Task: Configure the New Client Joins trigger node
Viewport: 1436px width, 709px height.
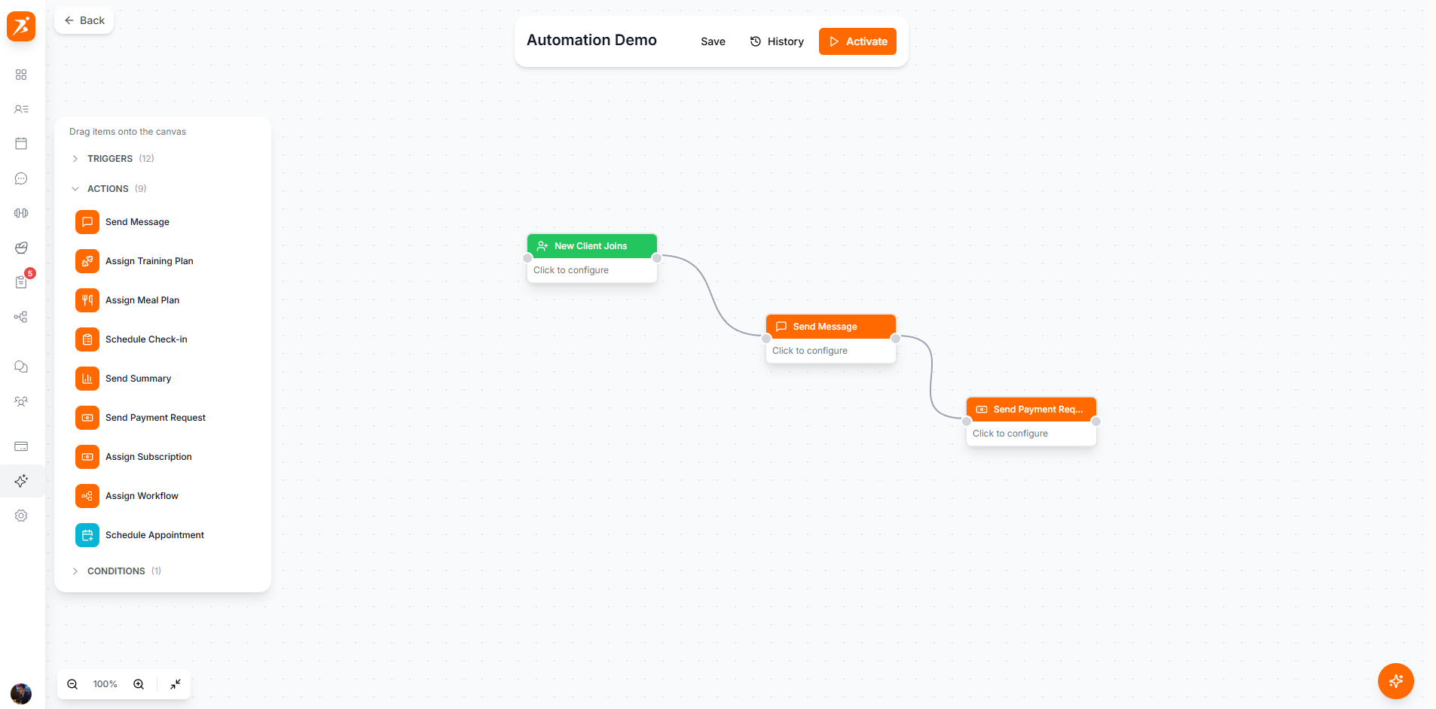Action: pyautogui.click(x=591, y=269)
